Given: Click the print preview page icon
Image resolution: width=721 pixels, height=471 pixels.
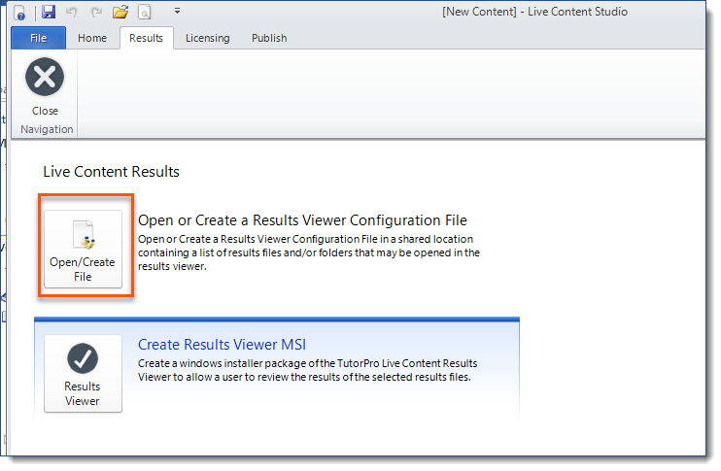Looking at the screenshot, I should [x=145, y=12].
